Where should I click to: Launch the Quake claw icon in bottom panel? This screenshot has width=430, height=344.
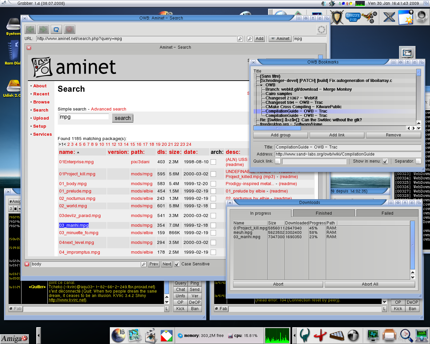click(x=305, y=335)
